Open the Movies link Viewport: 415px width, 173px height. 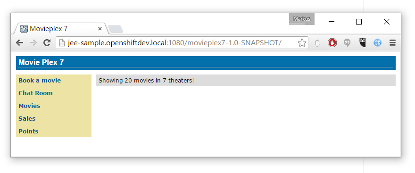click(29, 106)
